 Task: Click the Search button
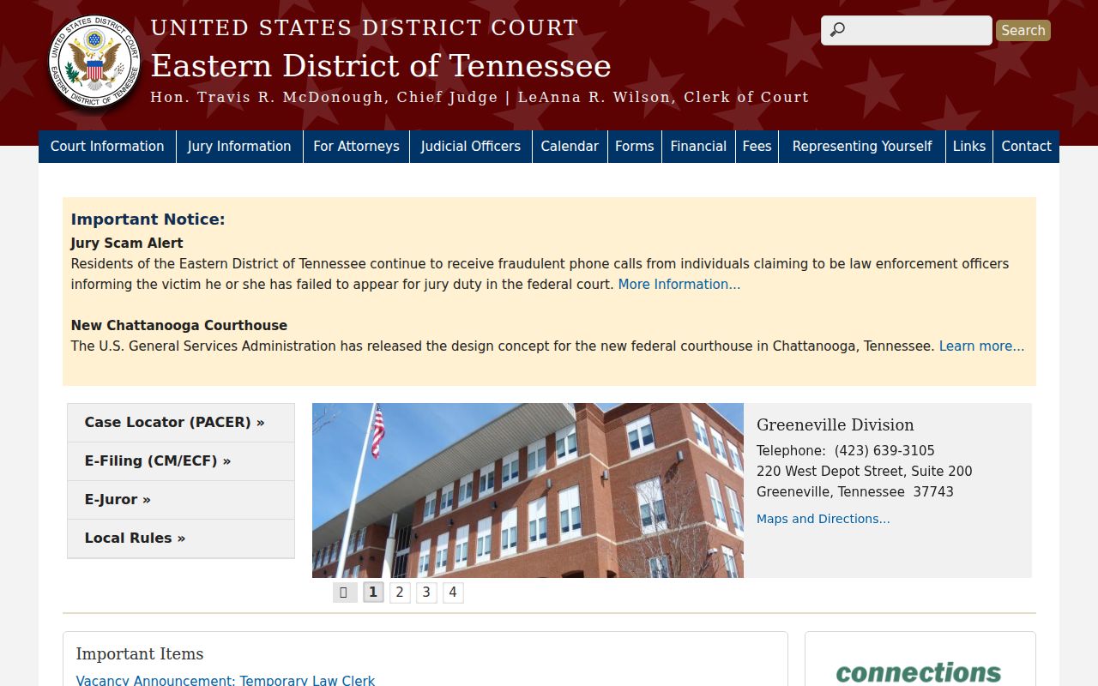(1023, 30)
